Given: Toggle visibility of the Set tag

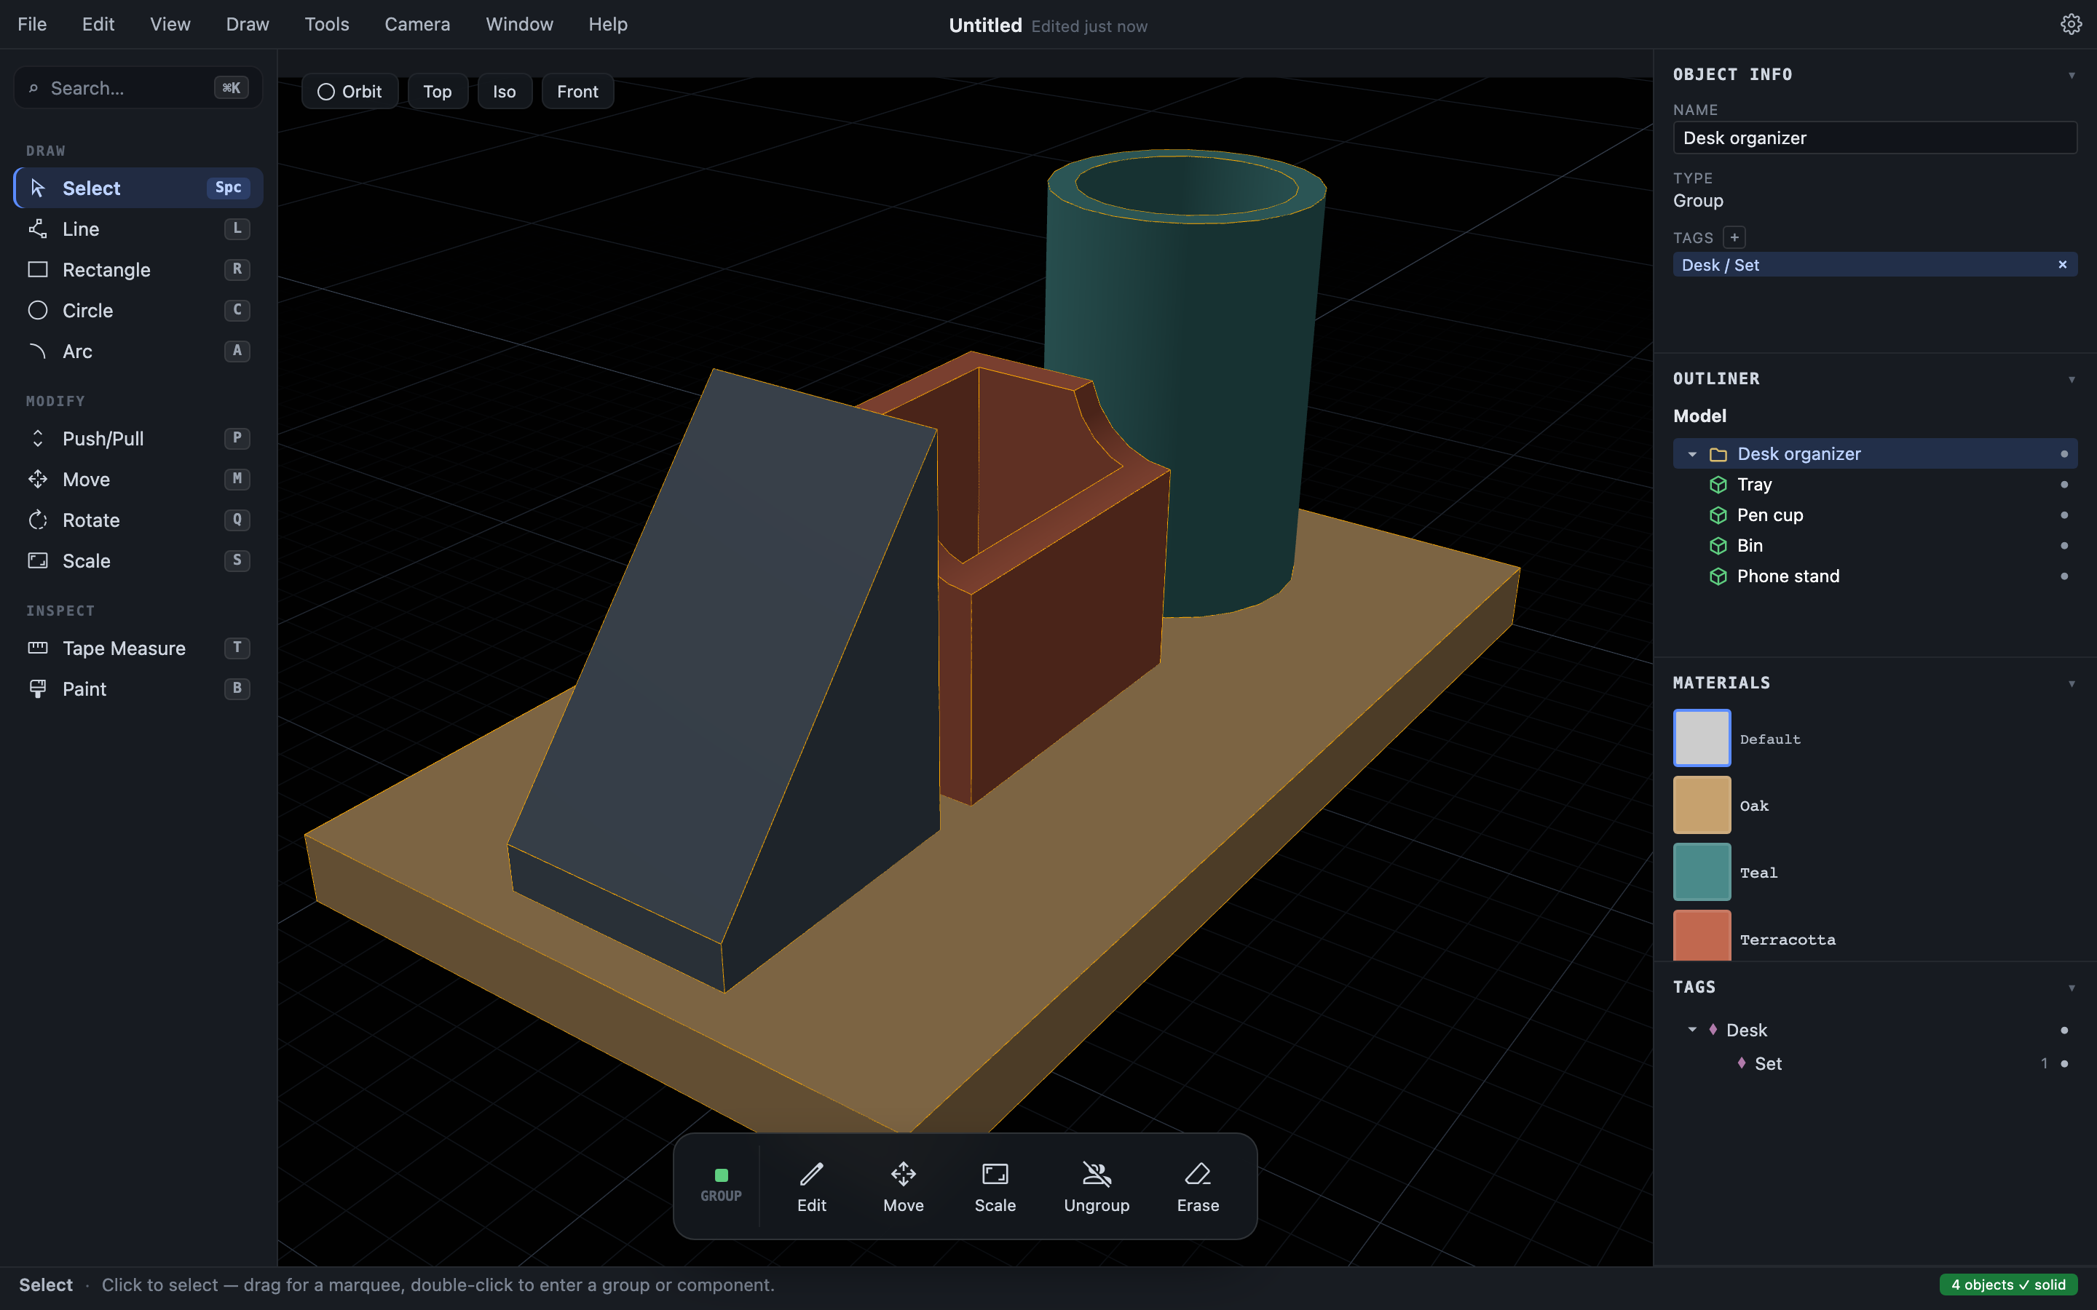Looking at the screenshot, I should click(2064, 1064).
